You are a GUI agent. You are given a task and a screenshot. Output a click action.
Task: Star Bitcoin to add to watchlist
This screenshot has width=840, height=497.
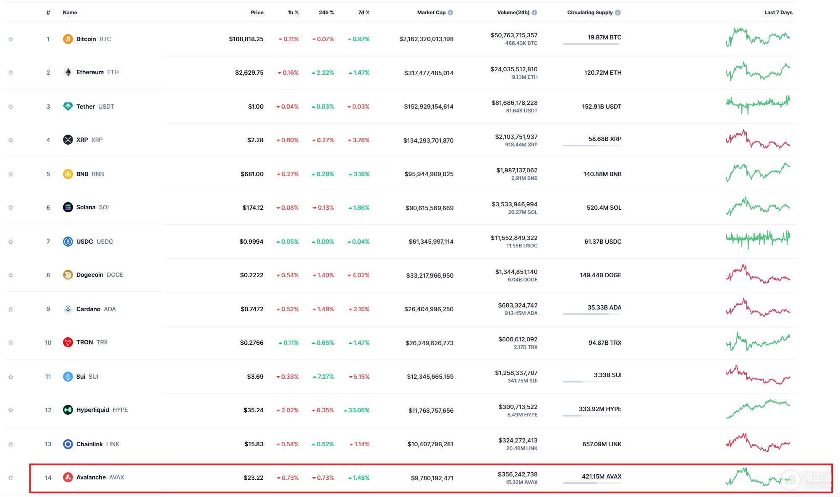point(11,39)
